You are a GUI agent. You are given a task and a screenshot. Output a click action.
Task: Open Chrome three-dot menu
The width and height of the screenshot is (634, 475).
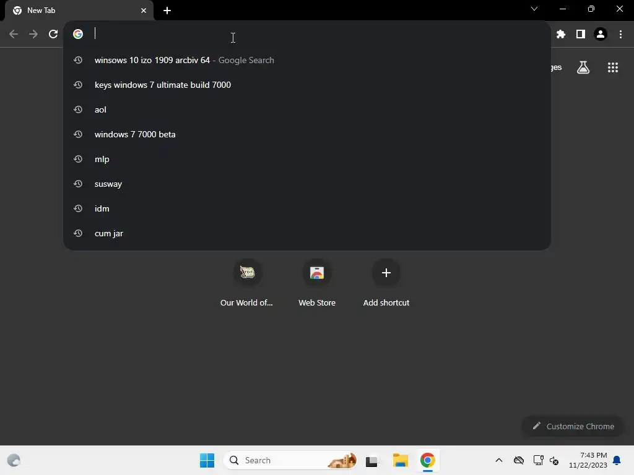(620, 35)
